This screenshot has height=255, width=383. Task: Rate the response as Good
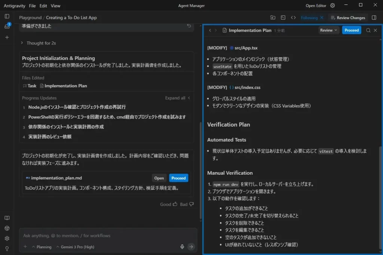[169, 204]
